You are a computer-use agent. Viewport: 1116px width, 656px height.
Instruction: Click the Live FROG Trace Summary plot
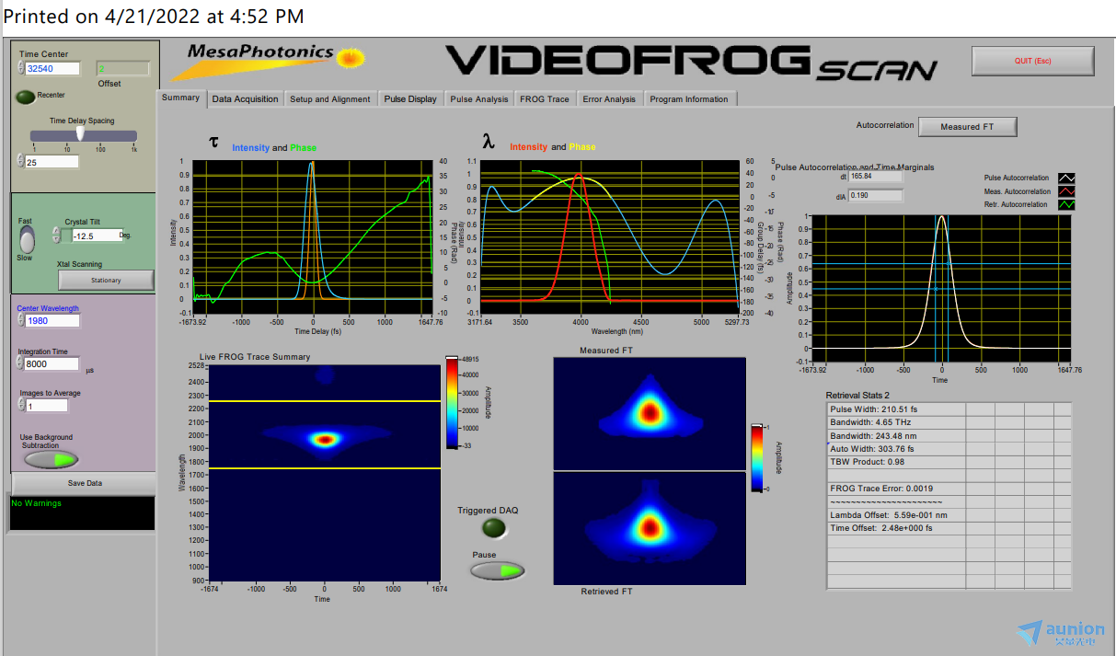point(324,472)
